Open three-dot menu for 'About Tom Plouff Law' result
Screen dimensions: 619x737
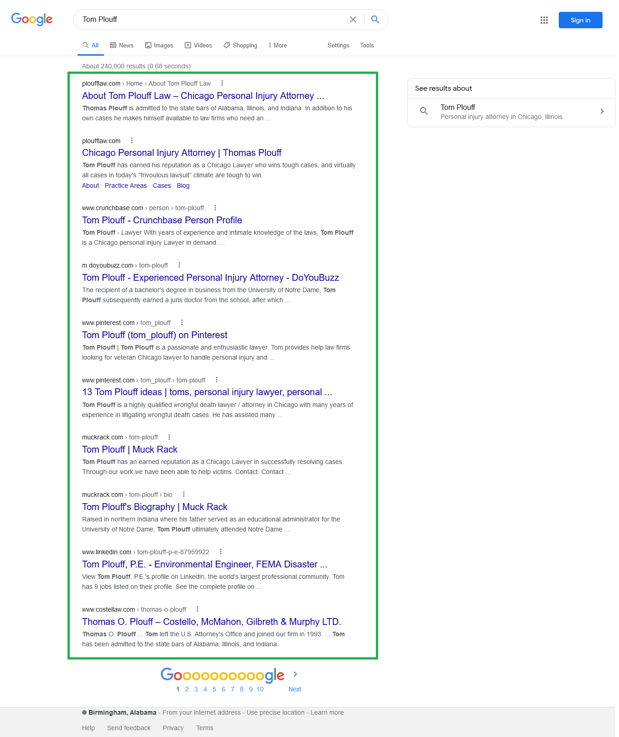222,83
